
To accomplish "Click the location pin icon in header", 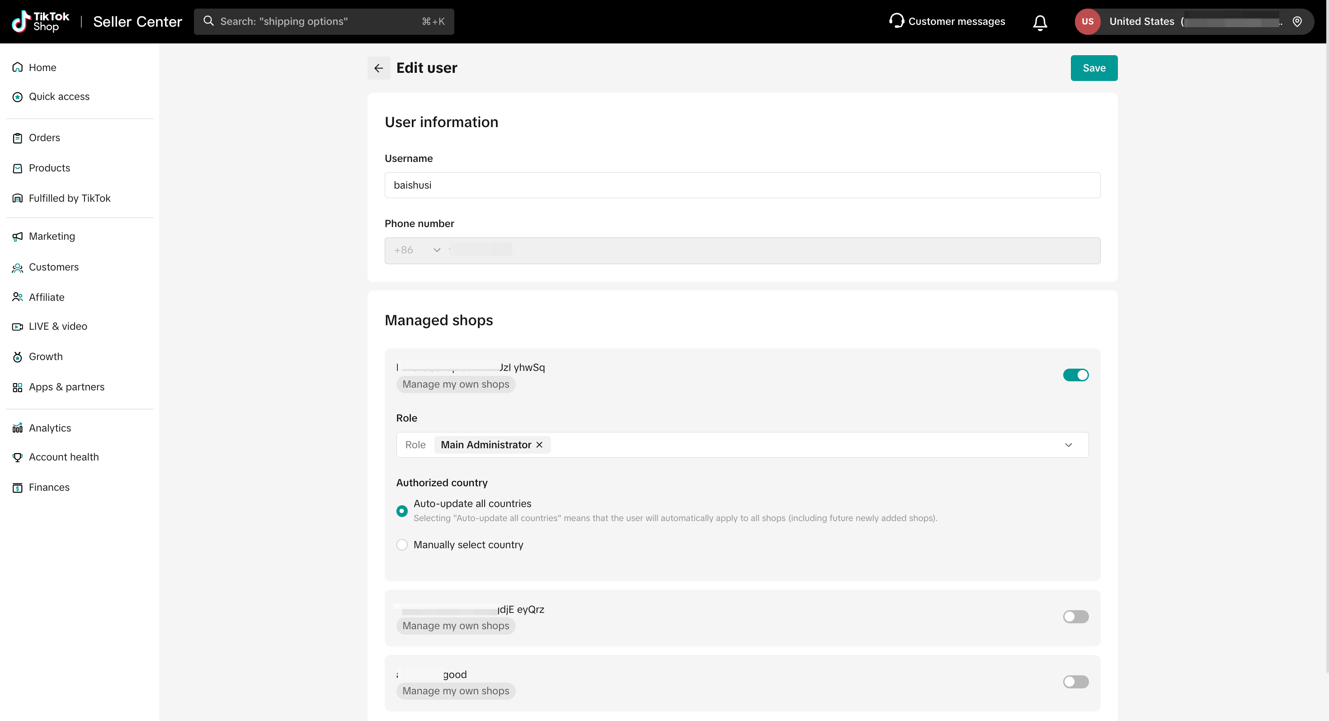I will (1297, 22).
